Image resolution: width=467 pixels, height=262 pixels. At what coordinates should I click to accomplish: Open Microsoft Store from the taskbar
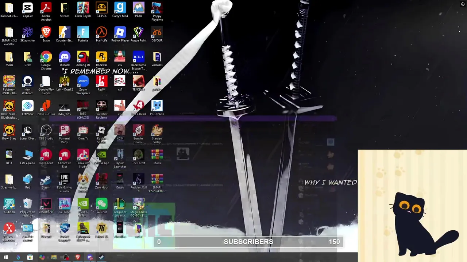click(30, 257)
